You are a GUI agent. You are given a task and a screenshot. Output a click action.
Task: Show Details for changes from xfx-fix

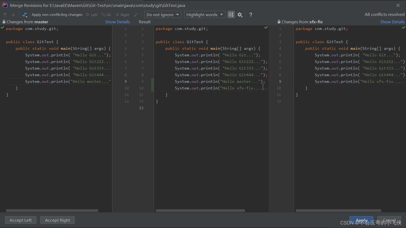click(x=393, y=22)
